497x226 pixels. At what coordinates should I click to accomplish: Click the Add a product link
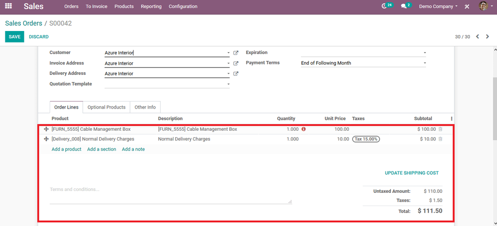click(x=67, y=149)
